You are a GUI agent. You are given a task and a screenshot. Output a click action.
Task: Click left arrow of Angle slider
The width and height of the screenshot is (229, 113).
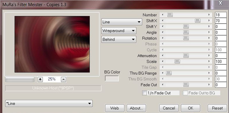(x=163, y=32)
